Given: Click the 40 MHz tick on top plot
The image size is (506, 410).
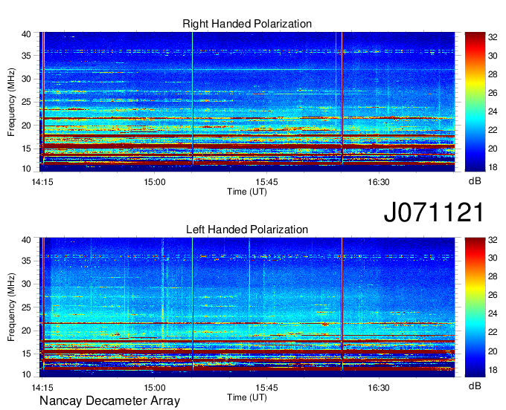Looking at the screenshot, I should pyautogui.click(x=26, y=34).
